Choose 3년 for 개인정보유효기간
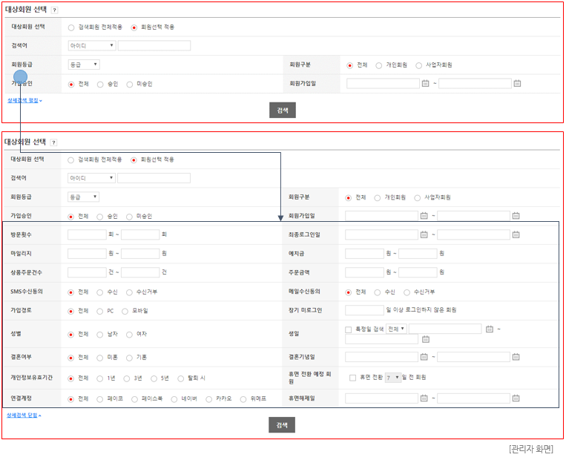The width and height of the screenshot is (566, 463). pyautogui.click(x=127, y=378)
